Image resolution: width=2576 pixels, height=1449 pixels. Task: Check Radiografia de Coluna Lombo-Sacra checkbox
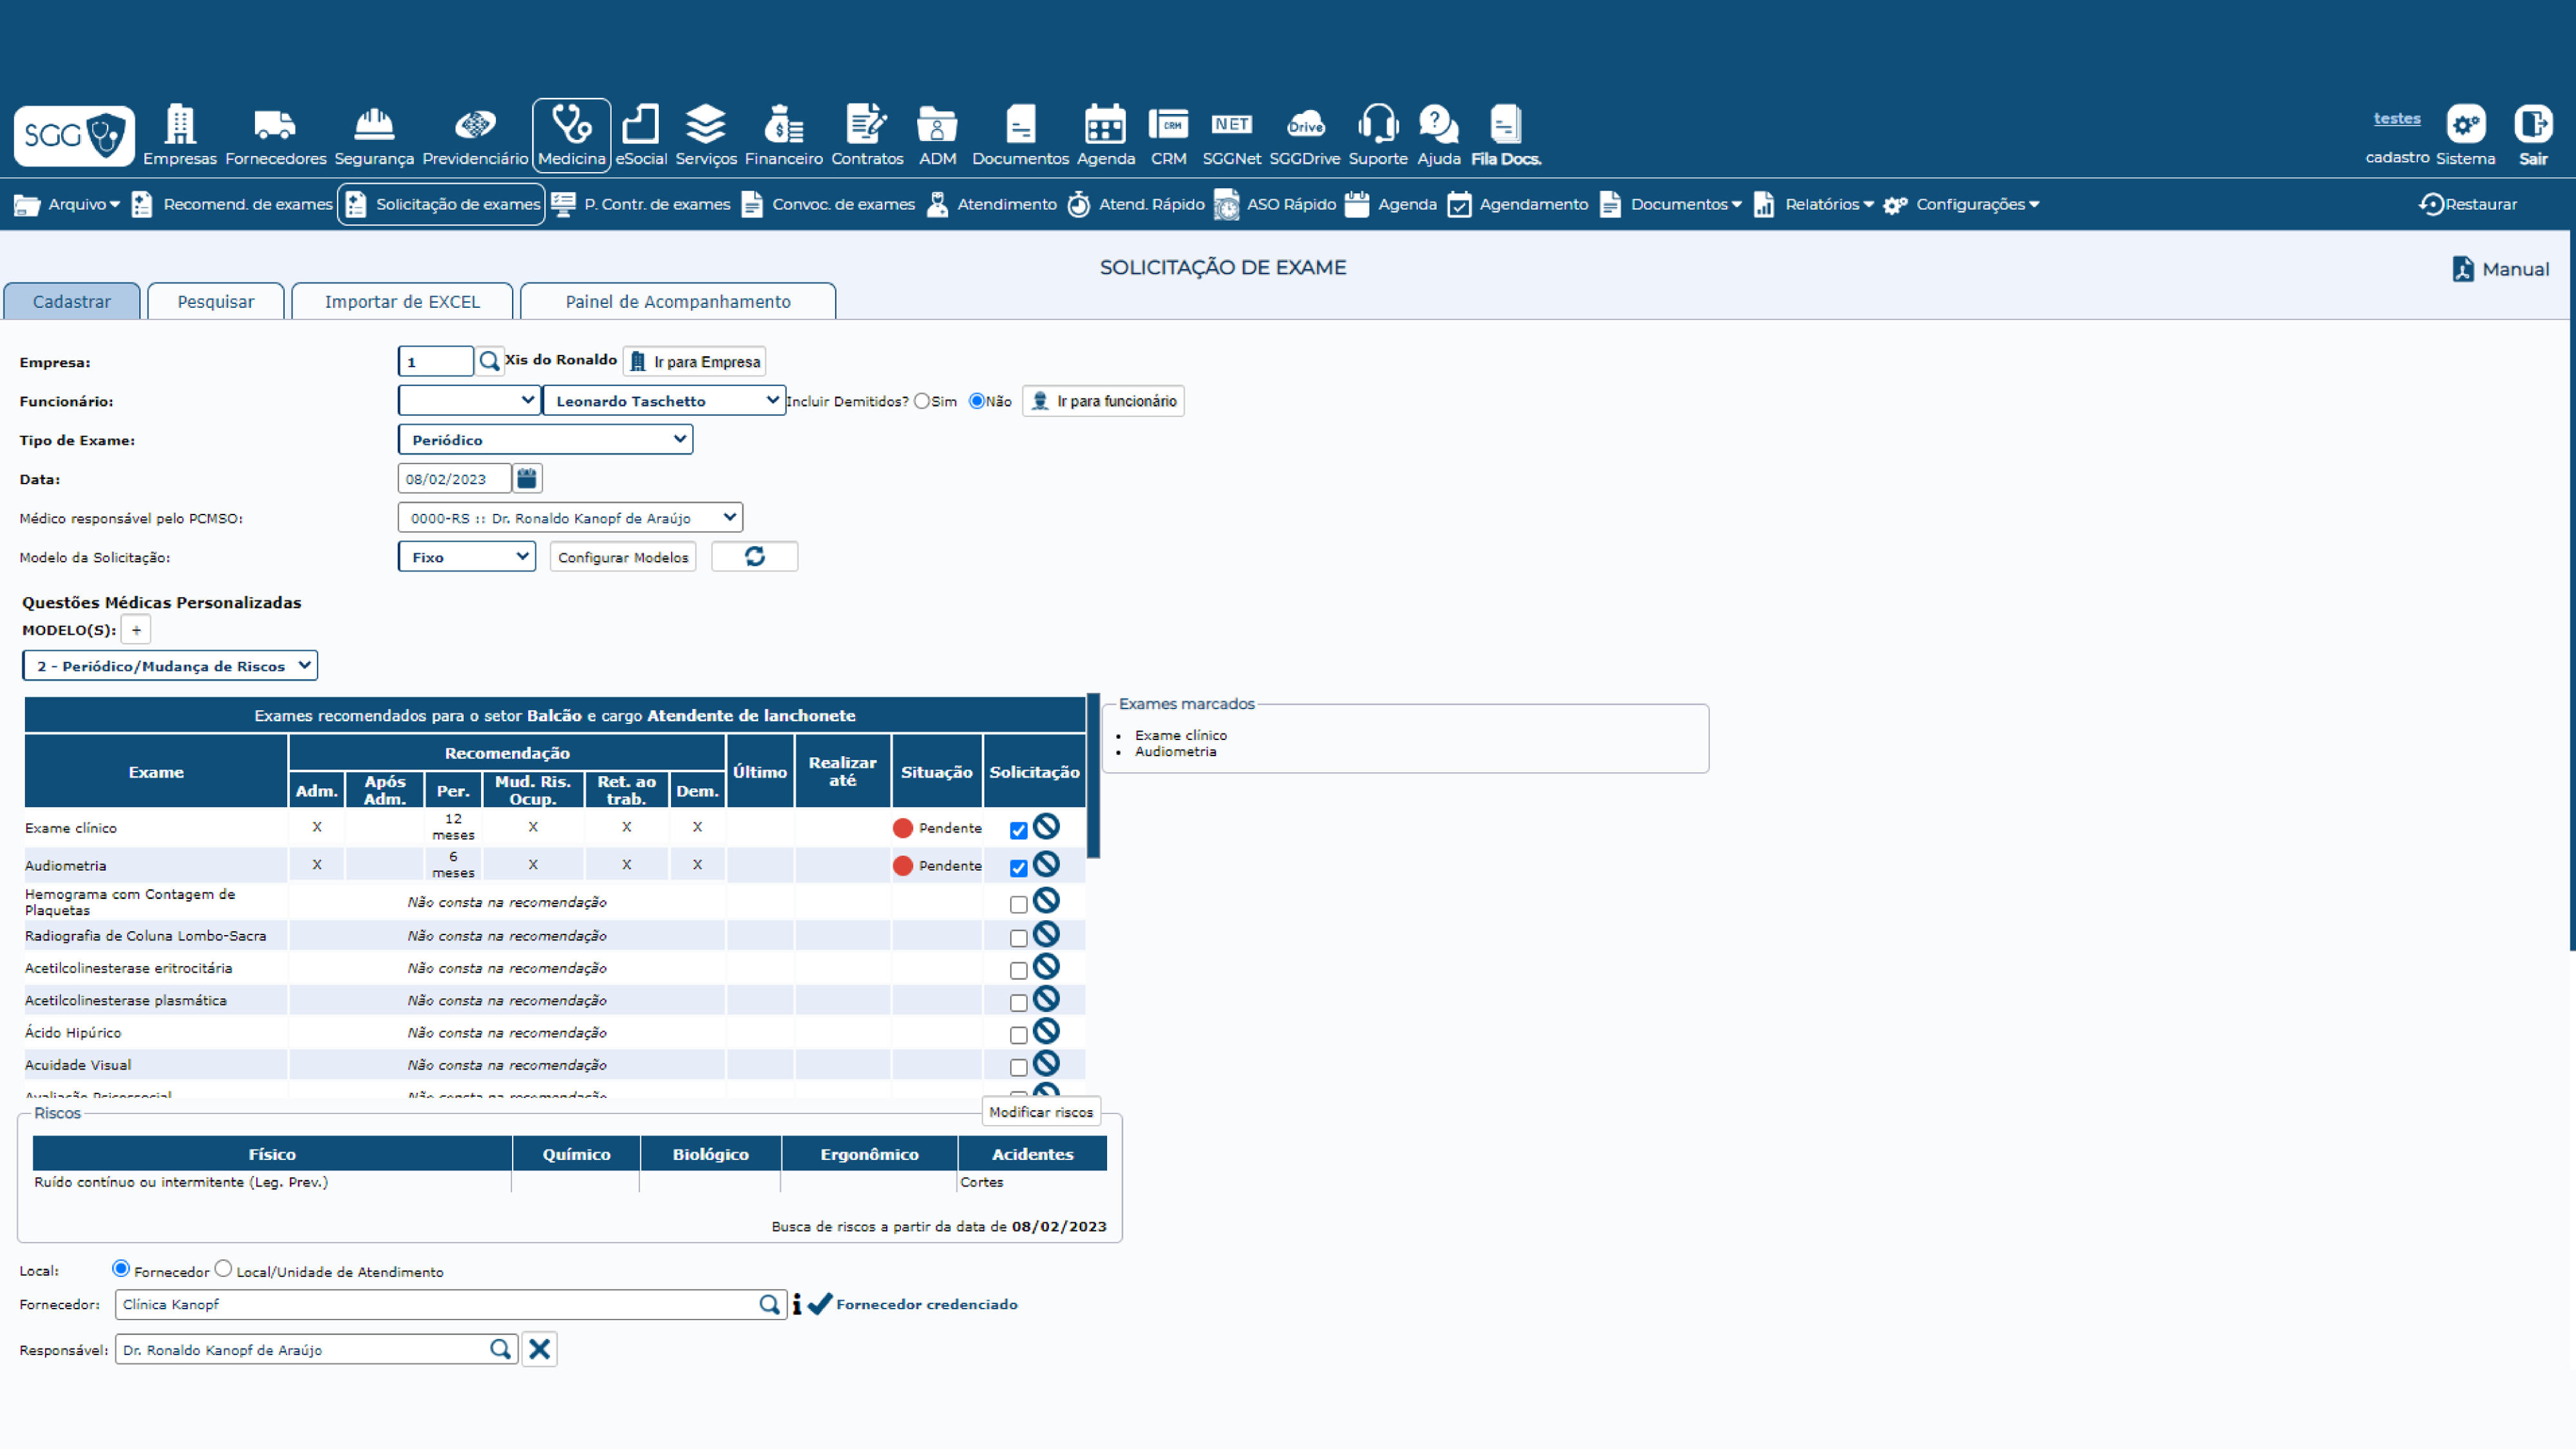pyautogui.click(x=1018, y=938)
